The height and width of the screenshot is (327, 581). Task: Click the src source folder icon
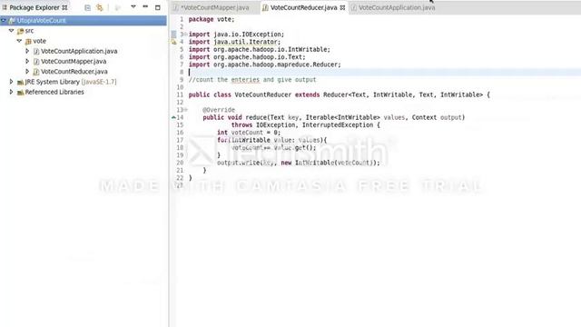pos(20,31)
